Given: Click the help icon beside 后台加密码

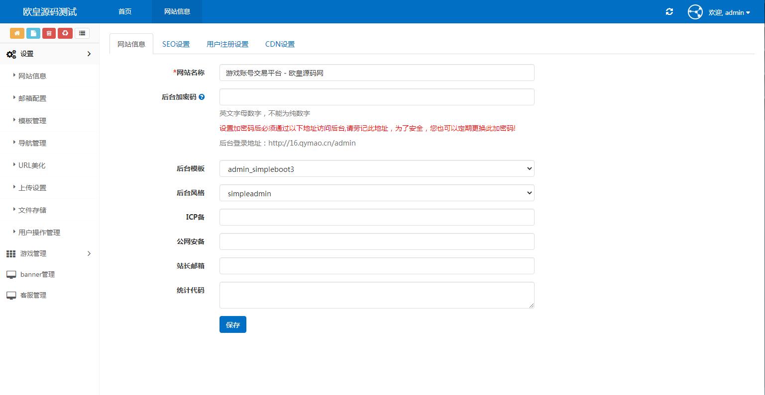Looking at the screenshot, I should click(202, 97).
